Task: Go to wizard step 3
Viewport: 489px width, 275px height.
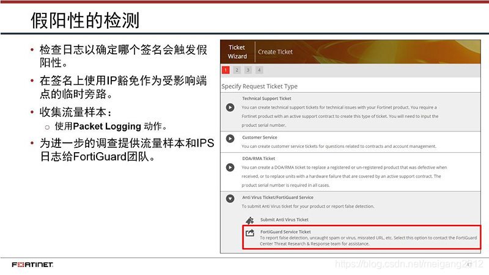Action: [248, 70]
